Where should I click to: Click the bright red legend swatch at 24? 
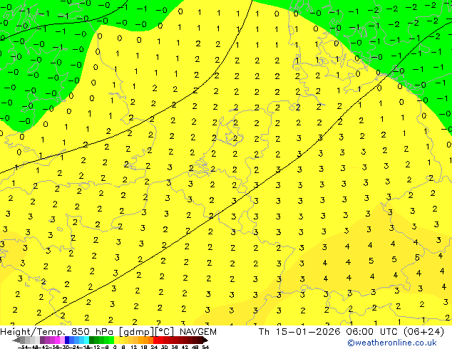pyautogui.click(x=155, y=340)
